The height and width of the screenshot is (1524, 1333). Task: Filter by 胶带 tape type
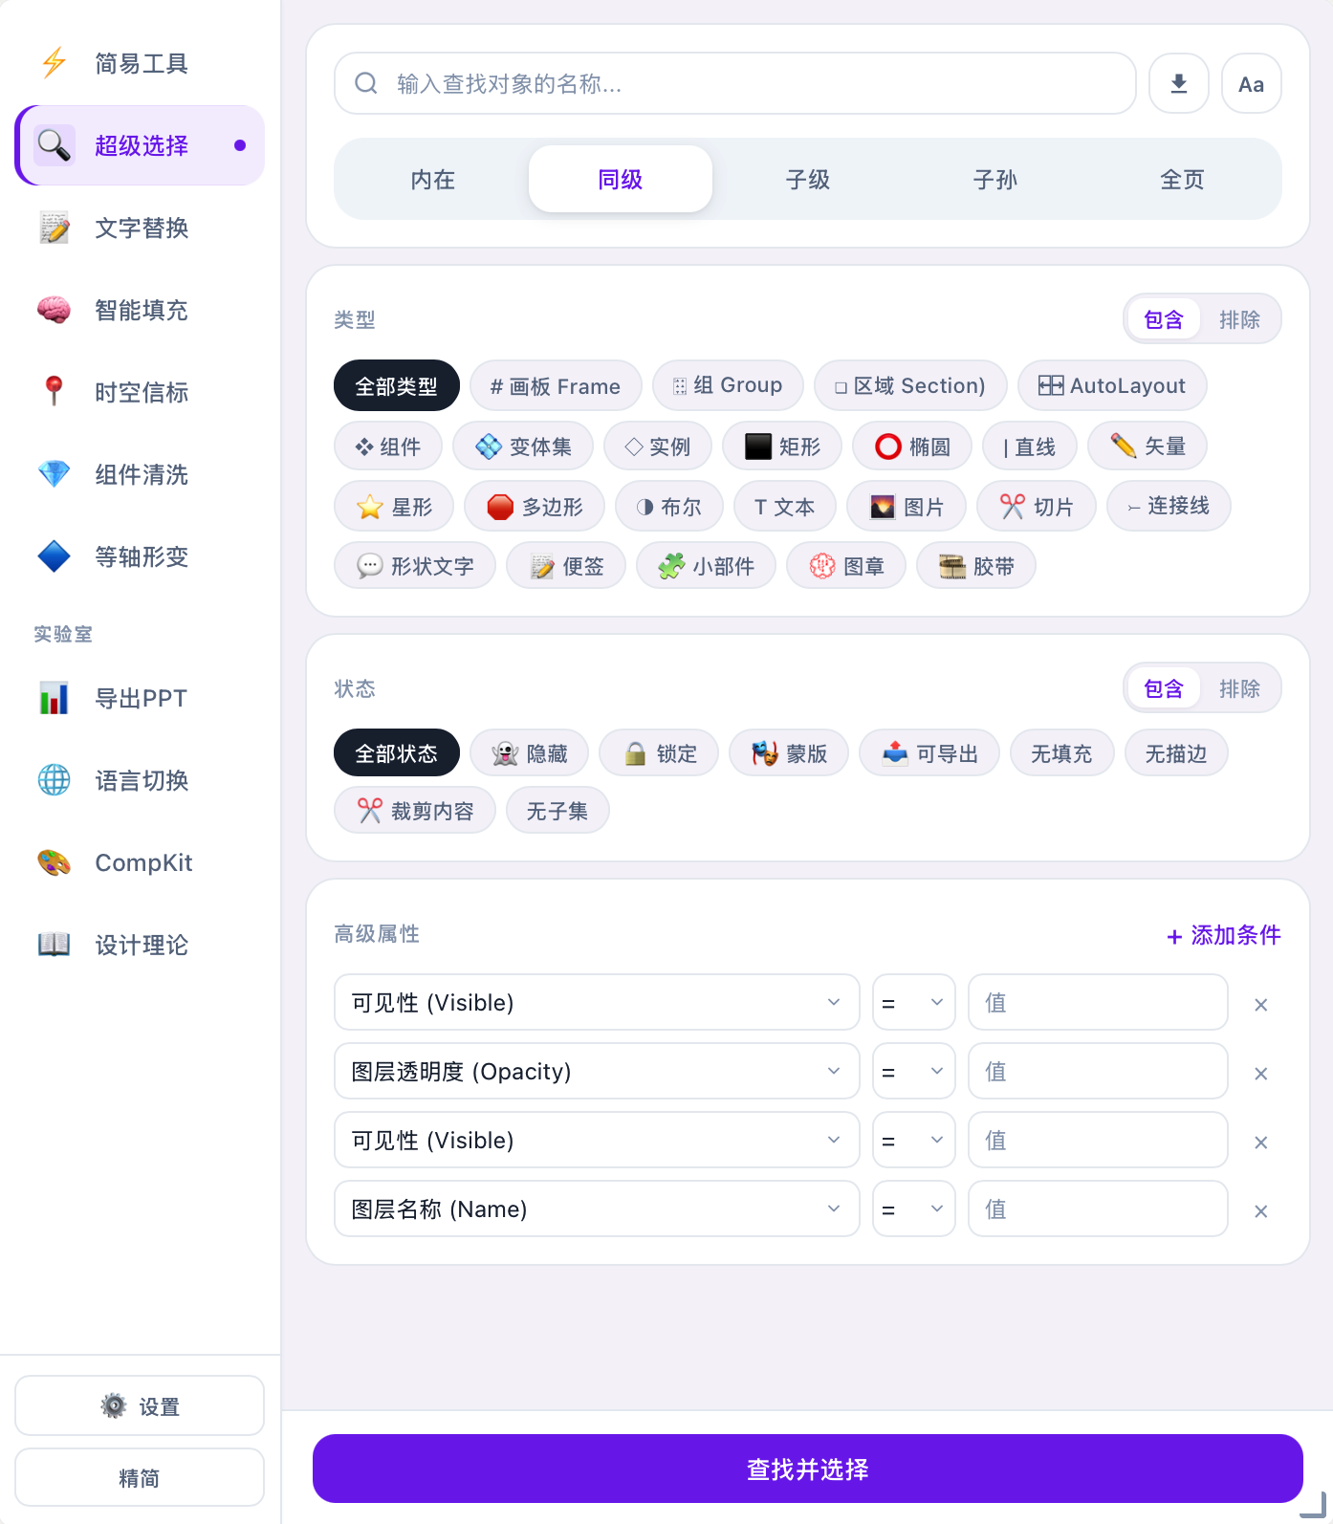[976, 566]
